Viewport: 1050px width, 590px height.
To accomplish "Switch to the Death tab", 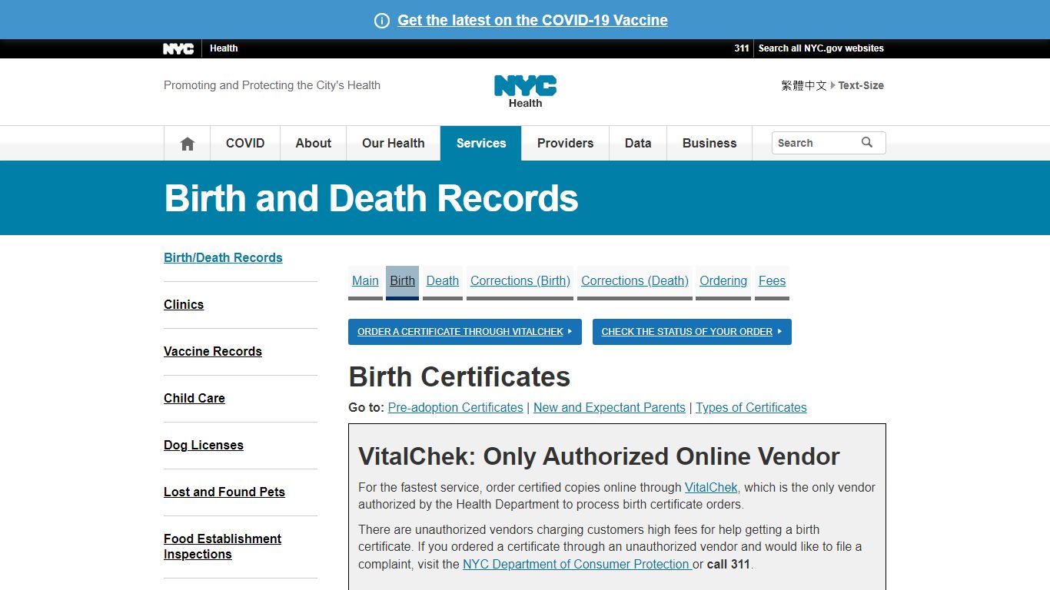I will (442, 281).
